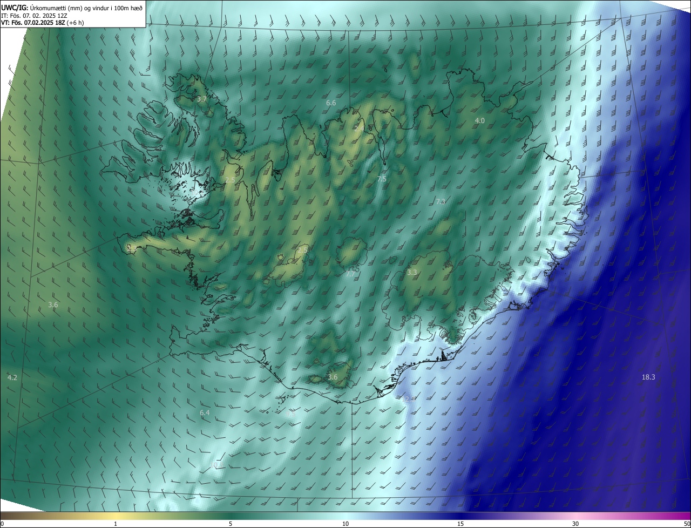The height and width of the screenshot is (528, 691).
Task: Click the 3.3 value on the glacier
Action: [x=412, y=273]
